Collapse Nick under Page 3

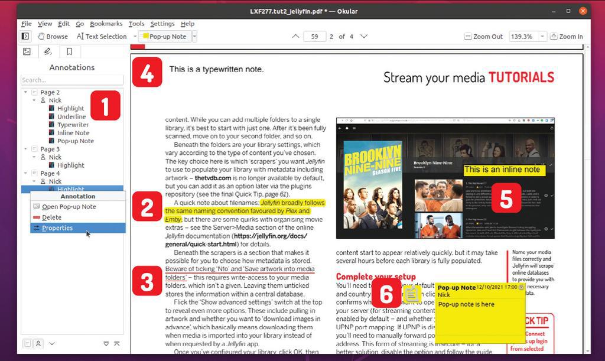[34, 157]
